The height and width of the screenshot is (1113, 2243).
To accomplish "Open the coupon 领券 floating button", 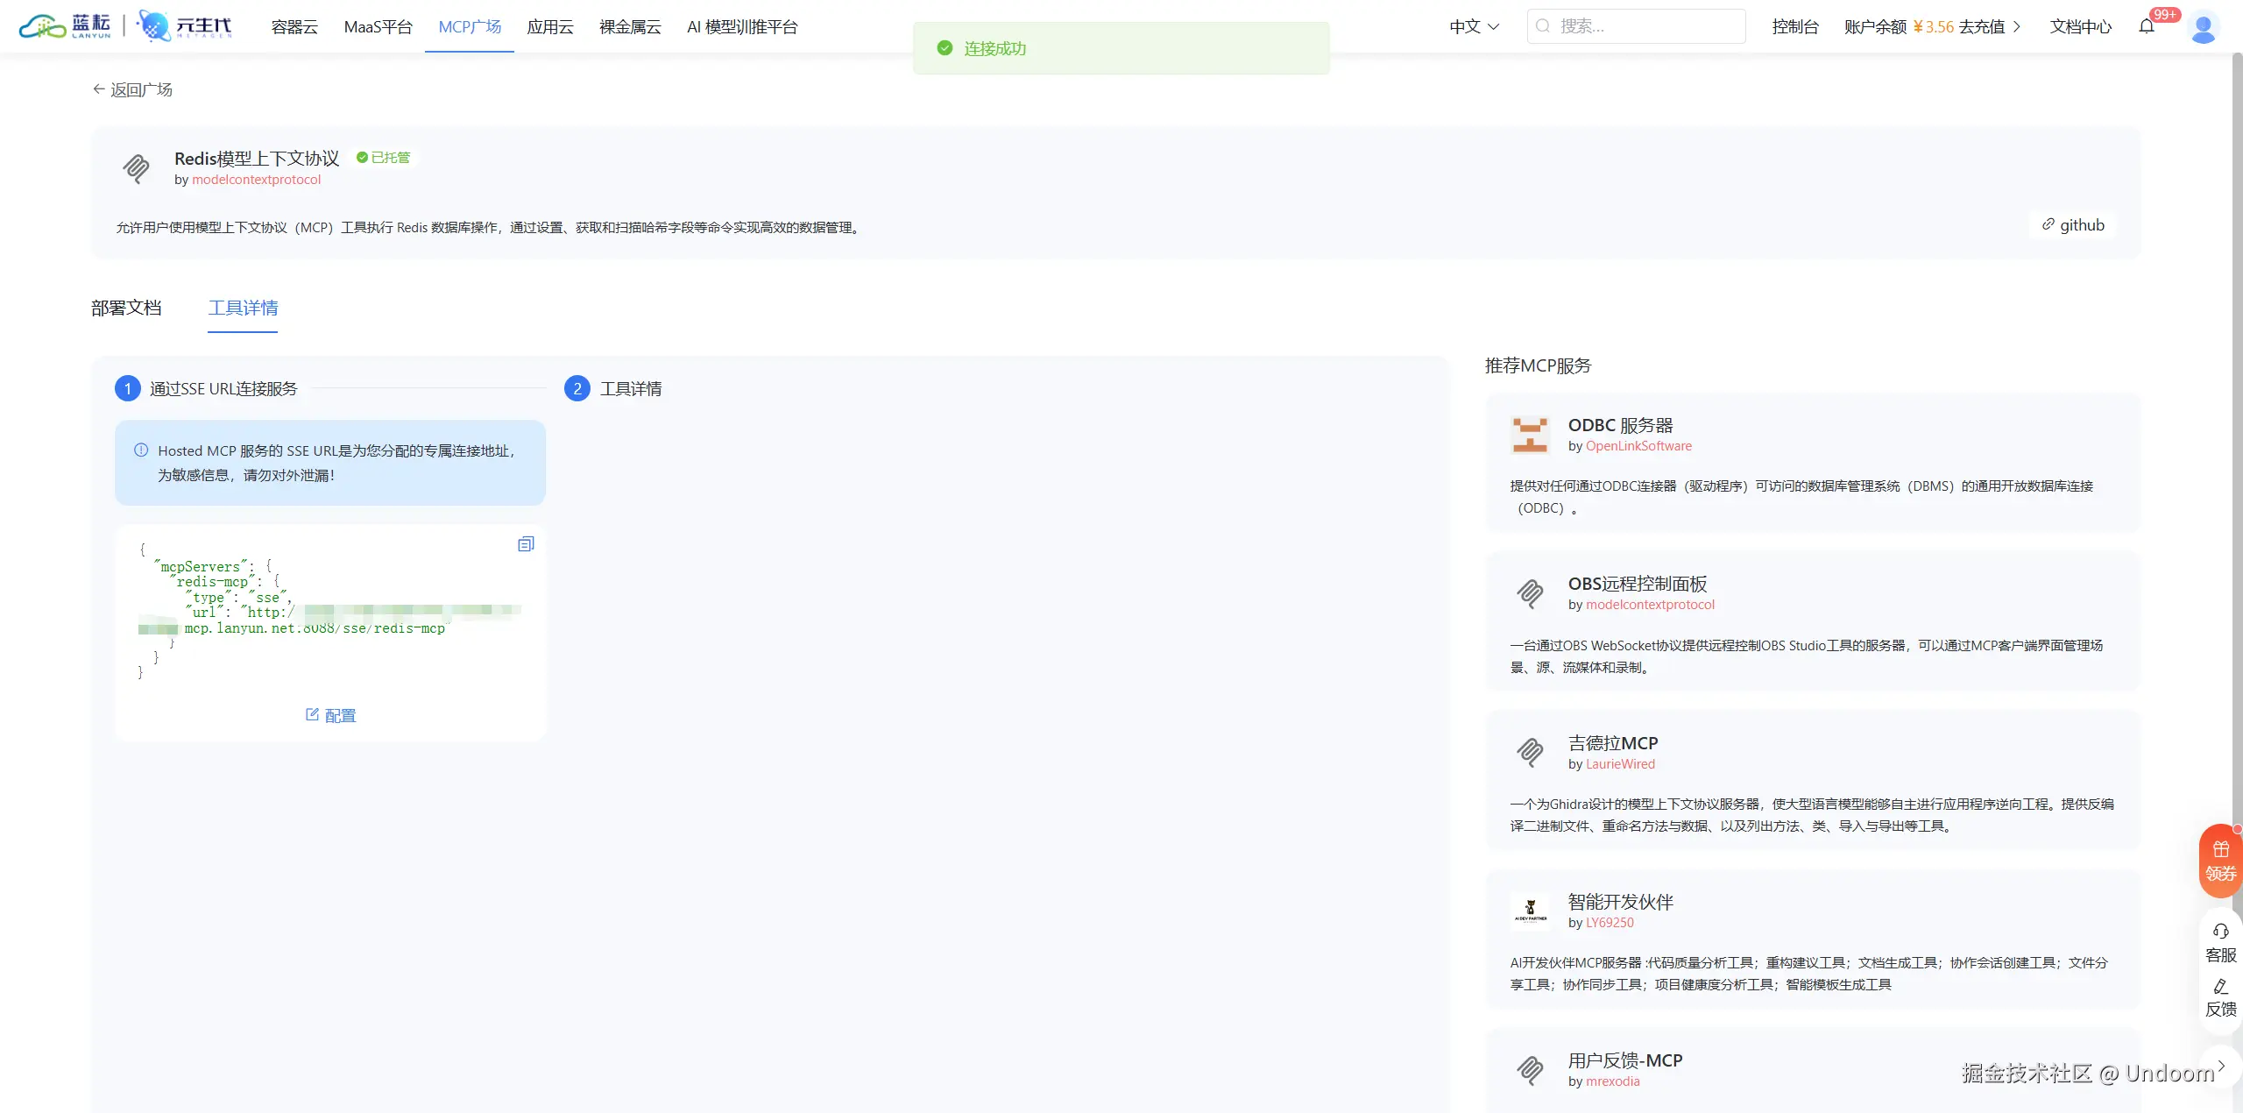I will pos(2220,861).
